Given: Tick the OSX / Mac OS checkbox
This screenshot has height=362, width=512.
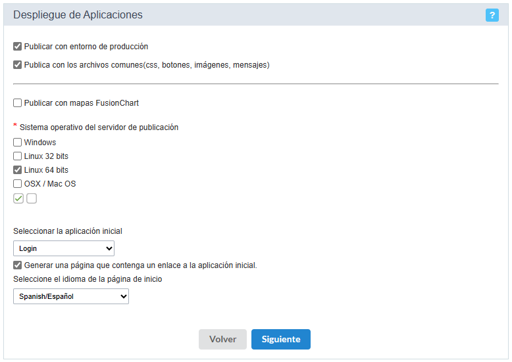Looking at the screenshot, I should (18, 184).
